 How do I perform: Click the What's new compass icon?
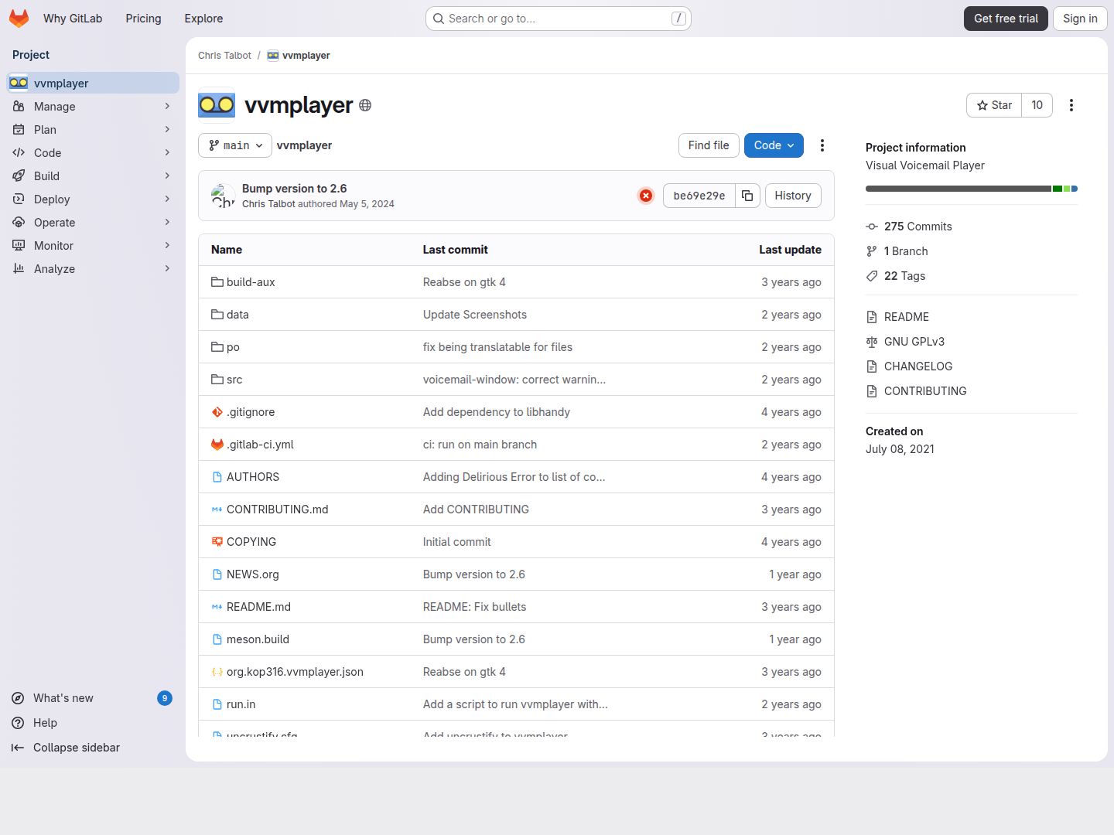(x=18, y=698)
